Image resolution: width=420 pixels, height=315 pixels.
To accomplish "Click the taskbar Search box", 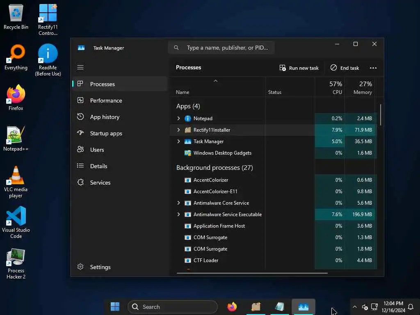I will point(173,307).
